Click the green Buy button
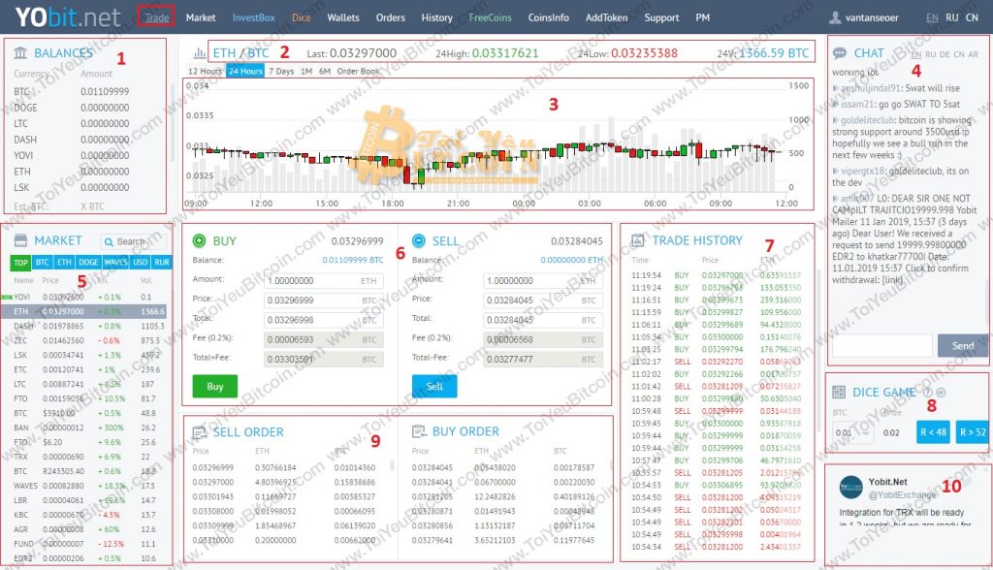993x570 pixels. click(x=215, y=387)
